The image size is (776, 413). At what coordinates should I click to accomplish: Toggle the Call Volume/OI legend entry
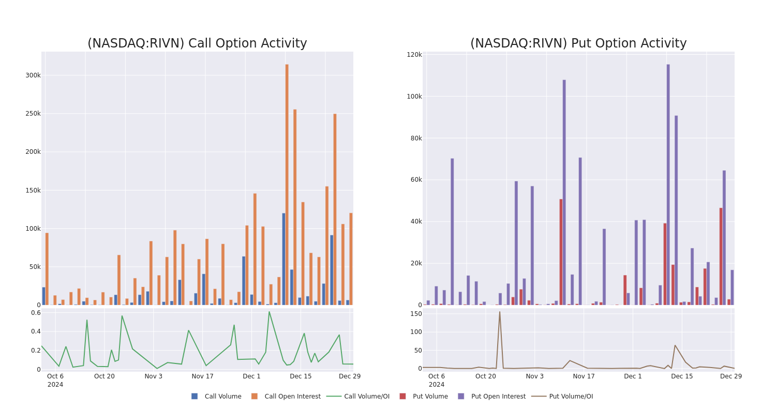click(358, 396)
